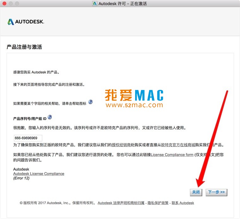This screenshot has width=240, height=219.
Task: Open Autodesk 法律声明和商标归属 link
Action: tap(121, 203)
